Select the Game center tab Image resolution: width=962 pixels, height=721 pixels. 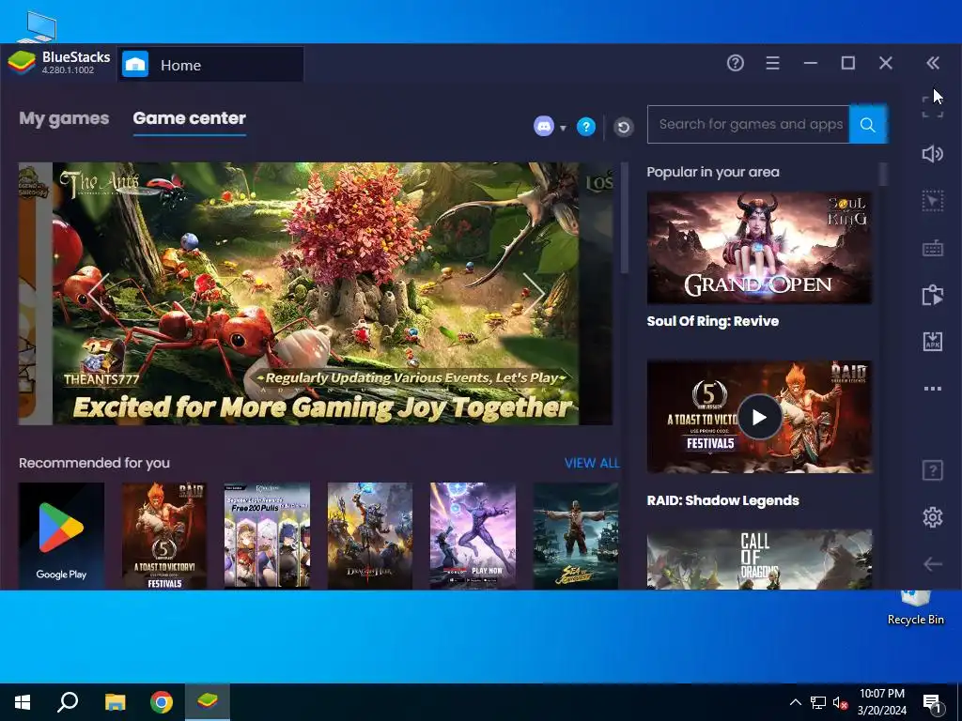(x=190, y=118)
